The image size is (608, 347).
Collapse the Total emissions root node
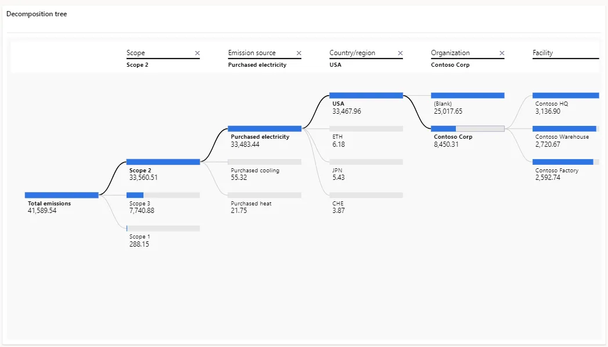coord(62,195)
